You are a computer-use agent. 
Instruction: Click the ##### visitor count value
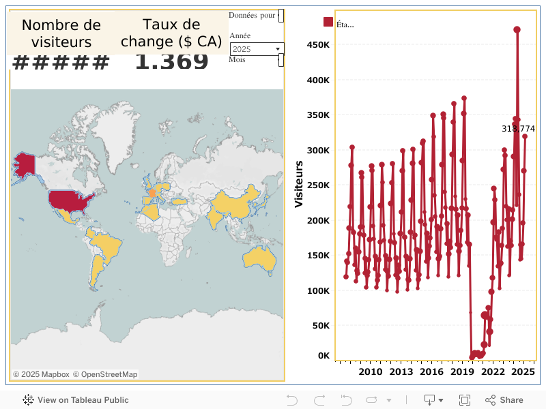(61, 63)
